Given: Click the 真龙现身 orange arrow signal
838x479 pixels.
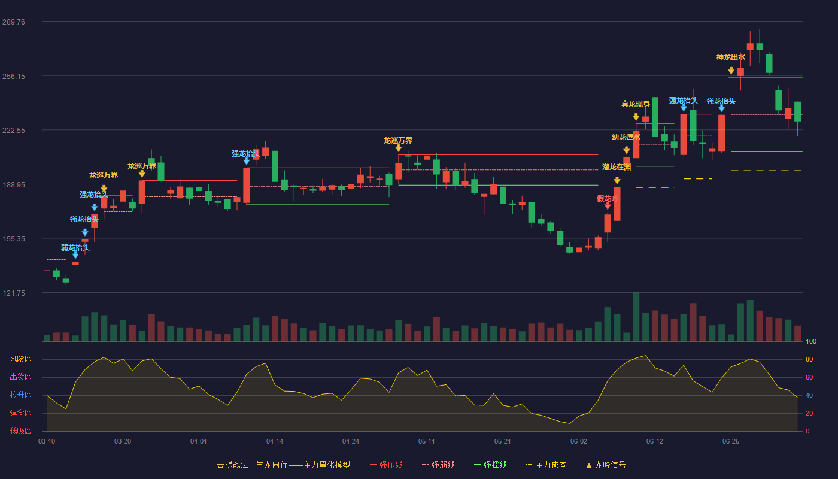Looking at the screenshot, I should (x=636, y=117).
